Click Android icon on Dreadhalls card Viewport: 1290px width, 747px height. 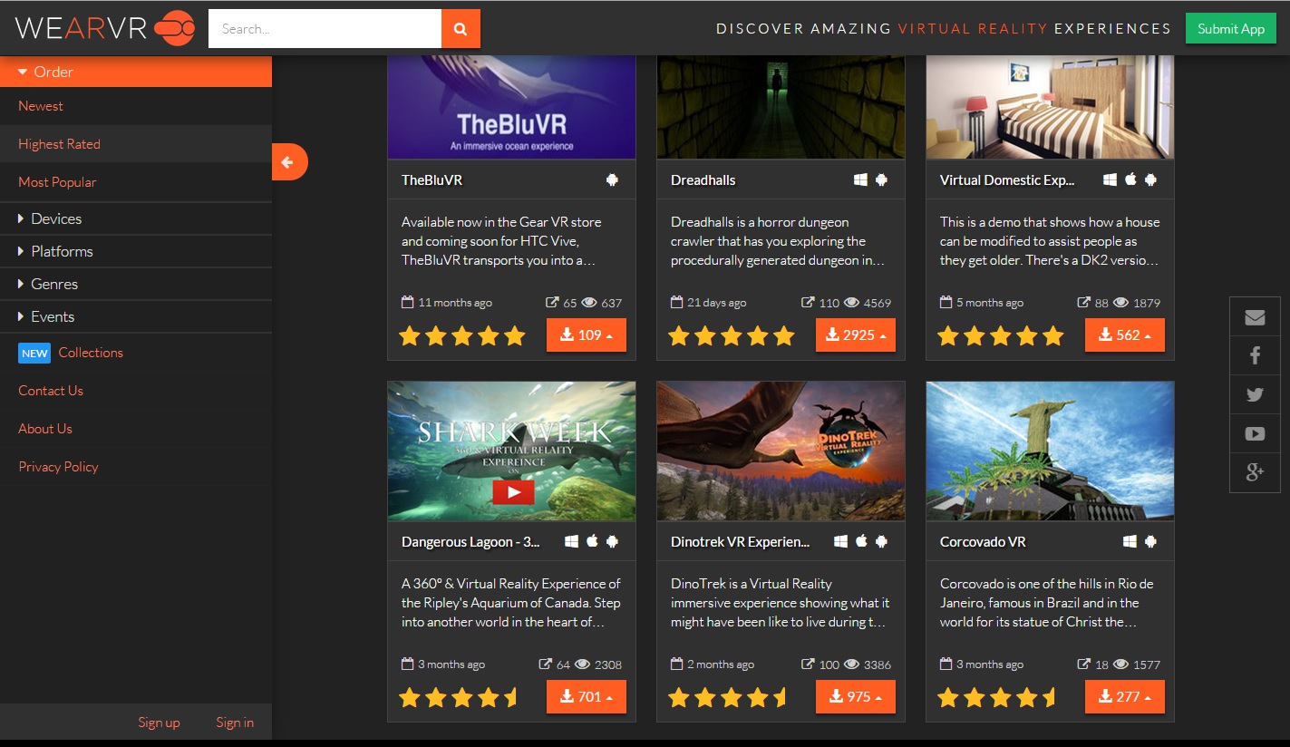point(881,179)
